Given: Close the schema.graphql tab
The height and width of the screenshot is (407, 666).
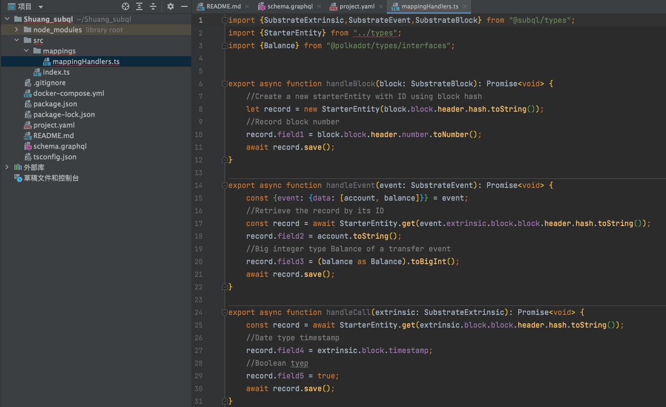Looking at the screenshot, I should pos(320,6).
